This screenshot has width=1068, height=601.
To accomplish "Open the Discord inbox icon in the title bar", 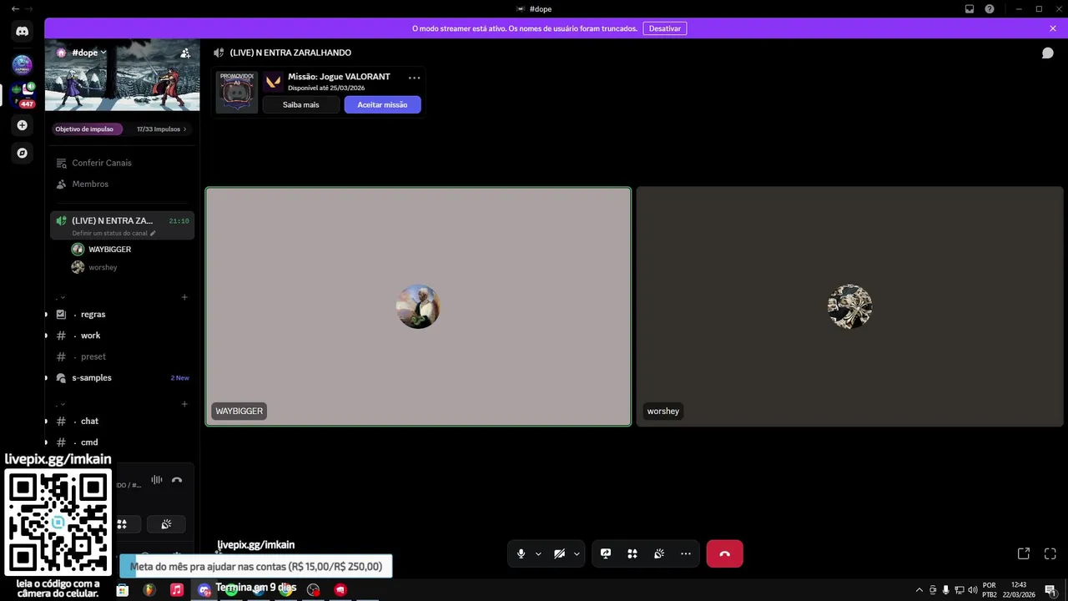I will (970, 9).
